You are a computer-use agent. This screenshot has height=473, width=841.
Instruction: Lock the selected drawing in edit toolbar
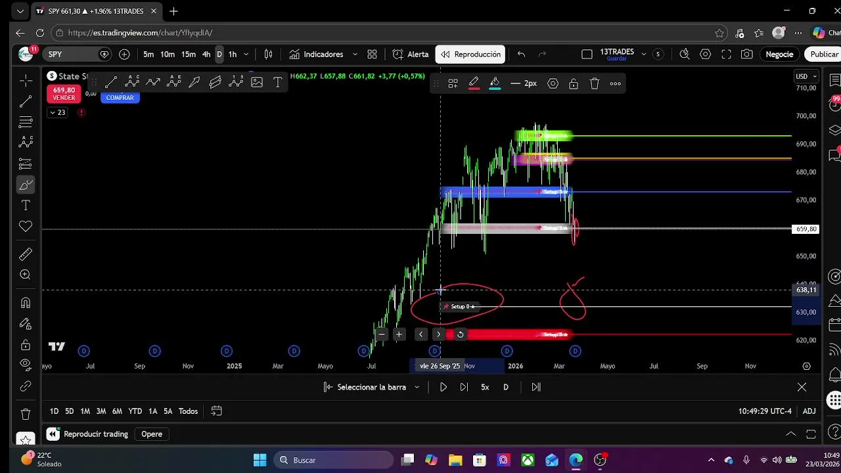(574, 83)
